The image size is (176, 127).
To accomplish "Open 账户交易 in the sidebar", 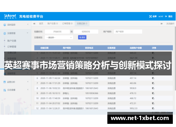I will click(x=12, y=41).
